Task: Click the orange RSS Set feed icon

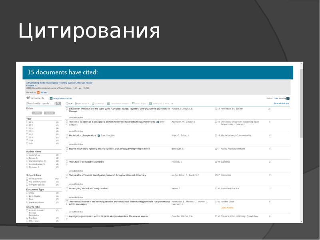Action: [x=38, y=92]
